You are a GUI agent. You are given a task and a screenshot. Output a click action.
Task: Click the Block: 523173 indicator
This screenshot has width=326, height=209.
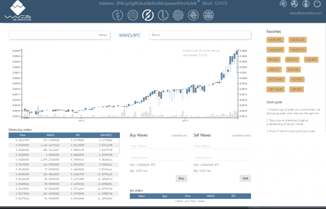[215, 4]
